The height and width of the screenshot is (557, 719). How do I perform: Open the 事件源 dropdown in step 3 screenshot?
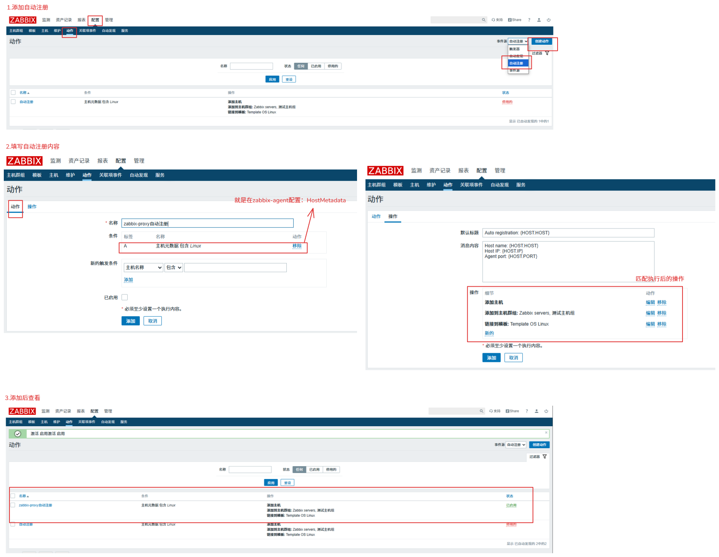pos(516,445)
